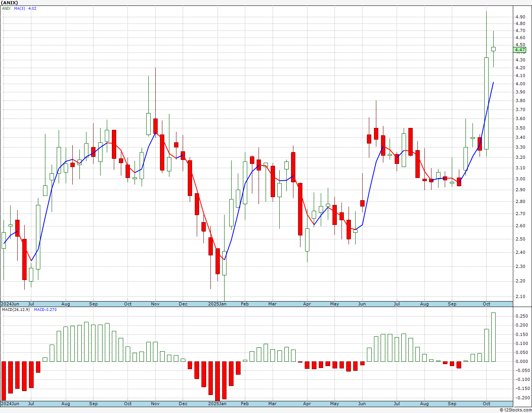The image size is (532, 413).
Task: Click the 3.50 price axis tick
Action: coord(520,128)
